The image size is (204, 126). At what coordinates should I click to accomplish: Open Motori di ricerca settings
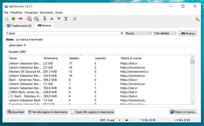(183, 112)
